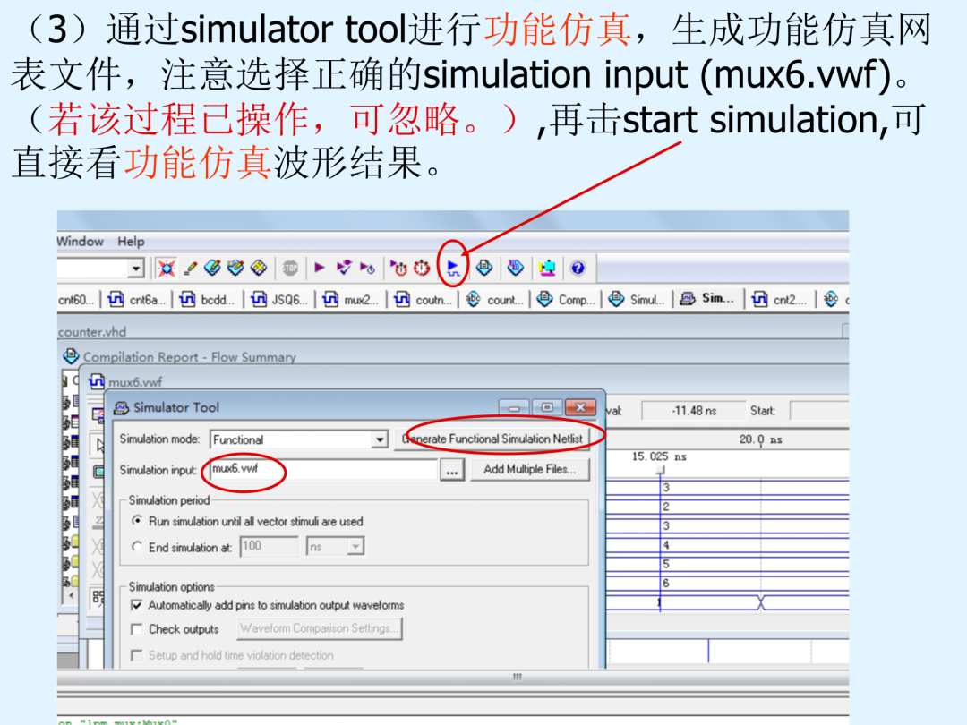Click Generate Functional Simulation Netlist button
967x725 pixels.
(x=492, y=439)
